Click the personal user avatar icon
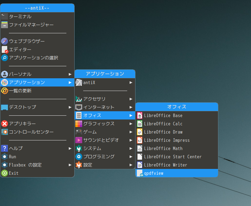The width and height of the screenshot is (251, 206). click(4, 74)
